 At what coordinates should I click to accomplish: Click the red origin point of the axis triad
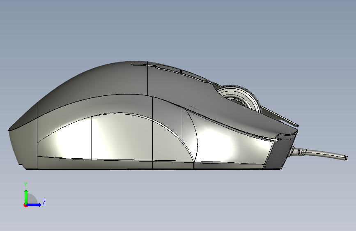(x=25, y=205)
